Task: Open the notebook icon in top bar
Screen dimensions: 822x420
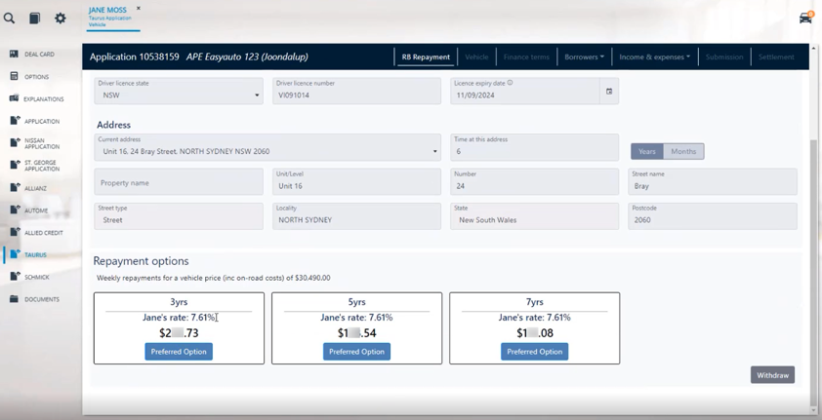Action: [34, 19]
